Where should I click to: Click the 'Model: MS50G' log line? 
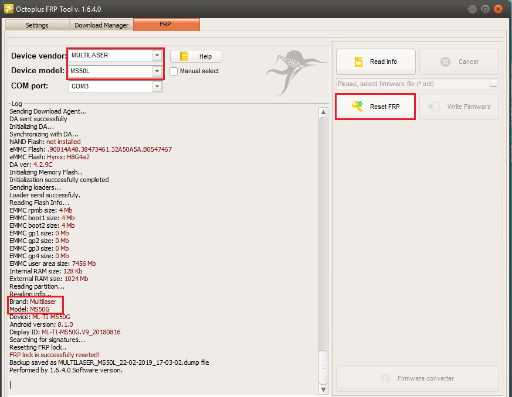pos(29,309)
